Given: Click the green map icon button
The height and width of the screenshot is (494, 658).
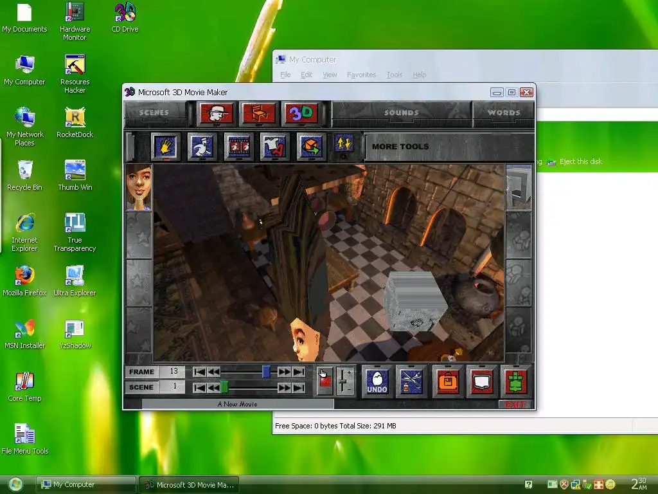Looking at the screenshot, I should click(x=516, y=381).
